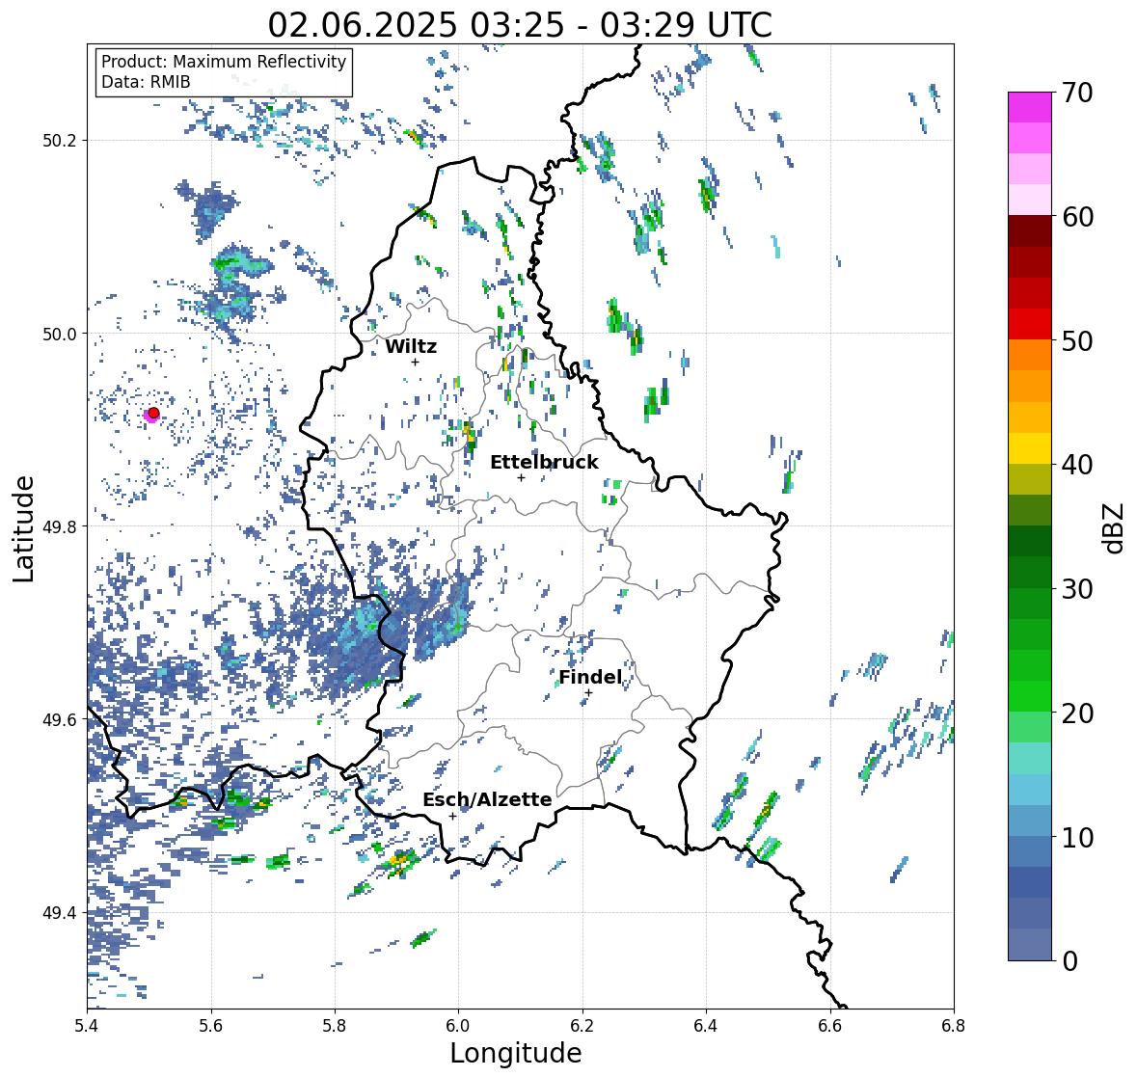Click the colorbar tick label 0

tap(1069, 961)
